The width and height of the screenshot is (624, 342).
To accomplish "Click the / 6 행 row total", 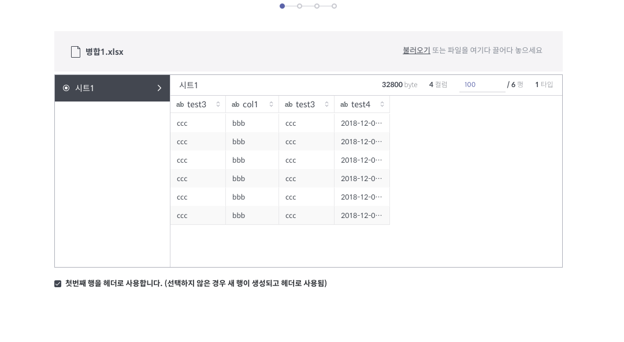I will [x=515, y=85].
